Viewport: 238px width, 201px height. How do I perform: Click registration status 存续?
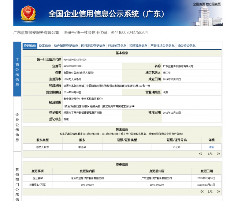[66, 120]
